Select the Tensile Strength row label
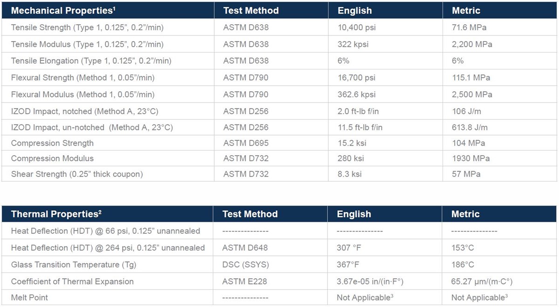The image size is (559, 307). click(x=87, y=27)
